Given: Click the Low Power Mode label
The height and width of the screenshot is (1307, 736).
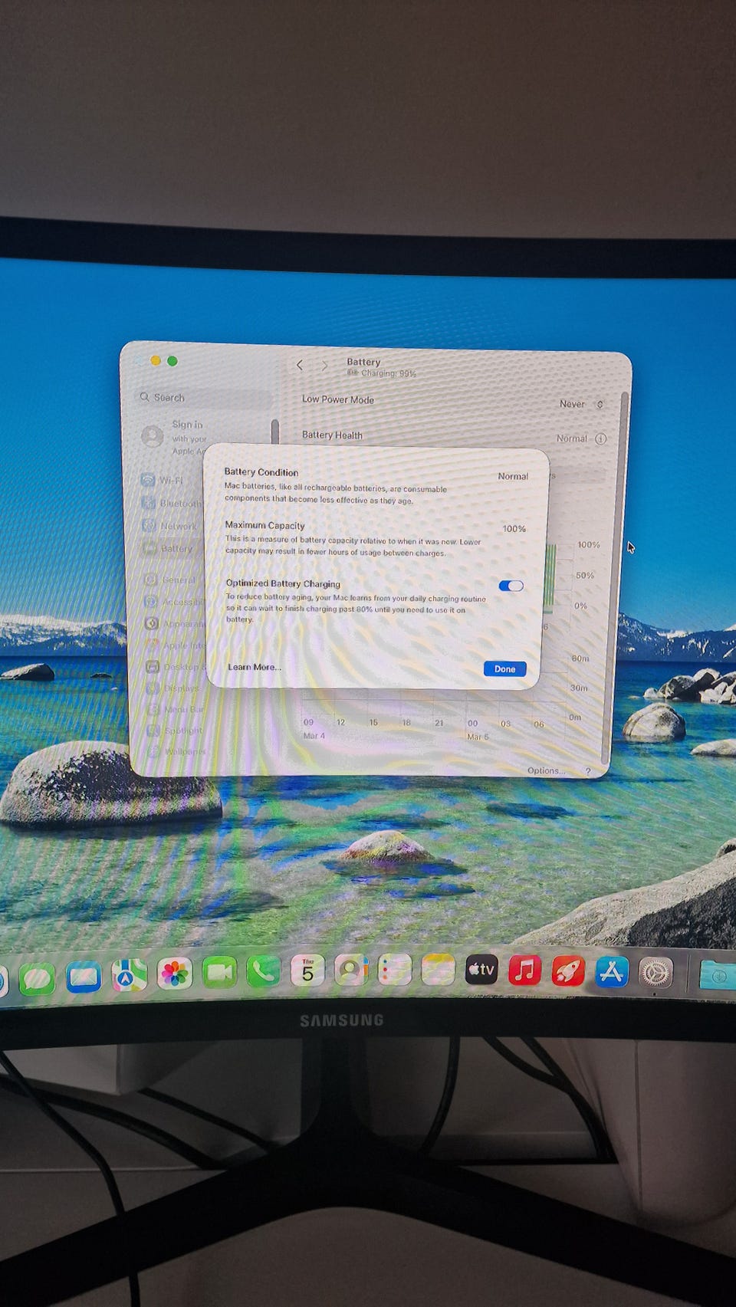Looking at the screenshot, I should pyautogui.click(x=338, y=399).
